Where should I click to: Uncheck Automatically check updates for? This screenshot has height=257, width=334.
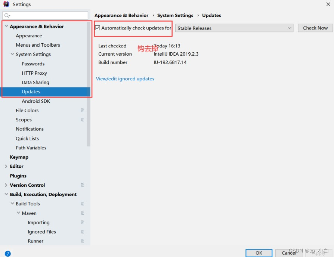[98, 28]
